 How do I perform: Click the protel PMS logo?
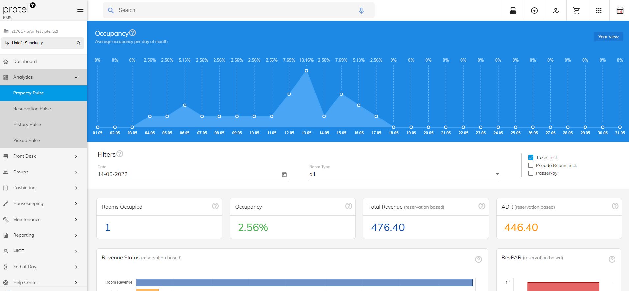[x=19, y=11]
